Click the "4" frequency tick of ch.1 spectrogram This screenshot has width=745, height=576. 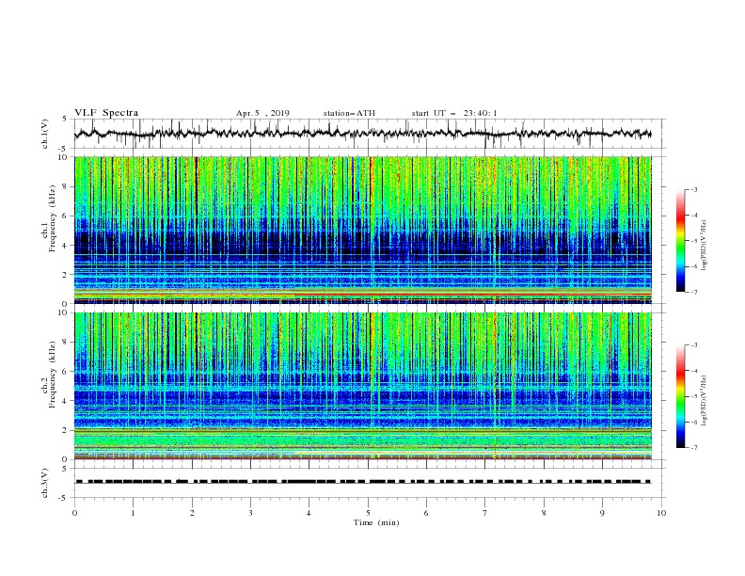(65, 246)
